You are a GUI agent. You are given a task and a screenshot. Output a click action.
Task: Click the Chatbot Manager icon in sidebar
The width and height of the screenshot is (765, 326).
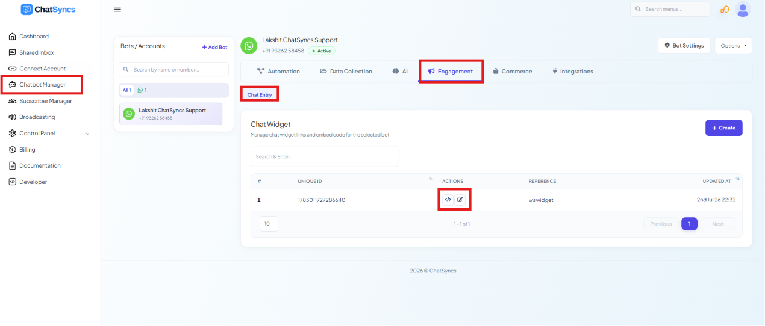(x=13, y=85)
